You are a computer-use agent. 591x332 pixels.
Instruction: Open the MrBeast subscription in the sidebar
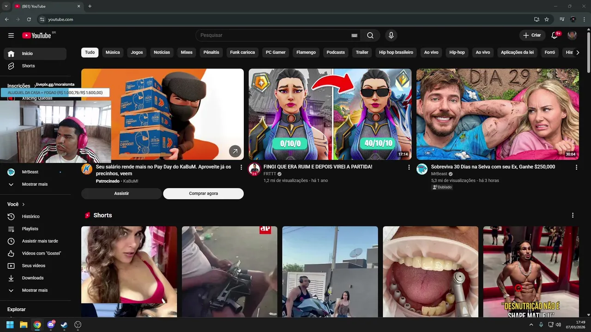35,172
